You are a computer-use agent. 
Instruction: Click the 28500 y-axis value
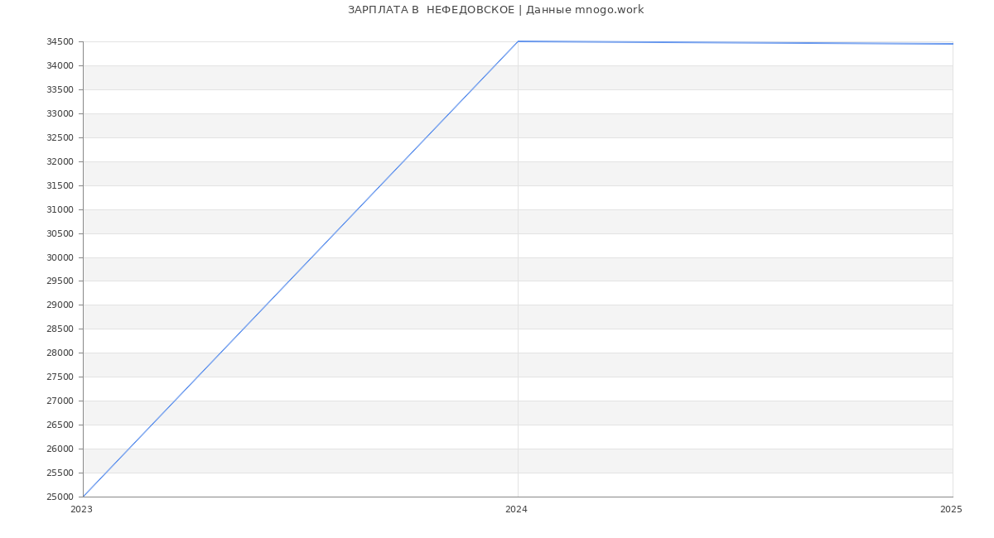pos(60,329)
